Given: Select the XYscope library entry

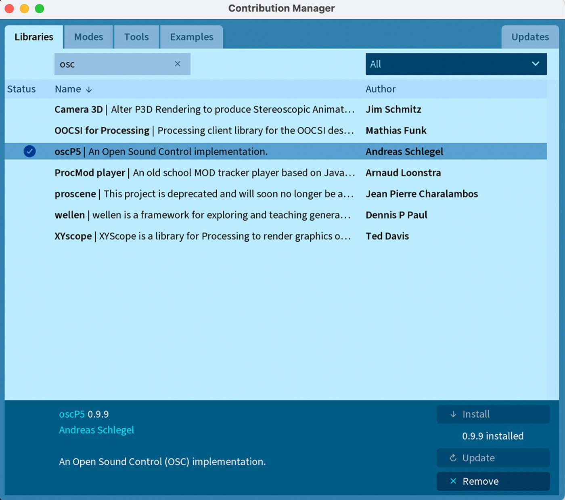Looking at the screenshot, I should click(x=203, y=236).
